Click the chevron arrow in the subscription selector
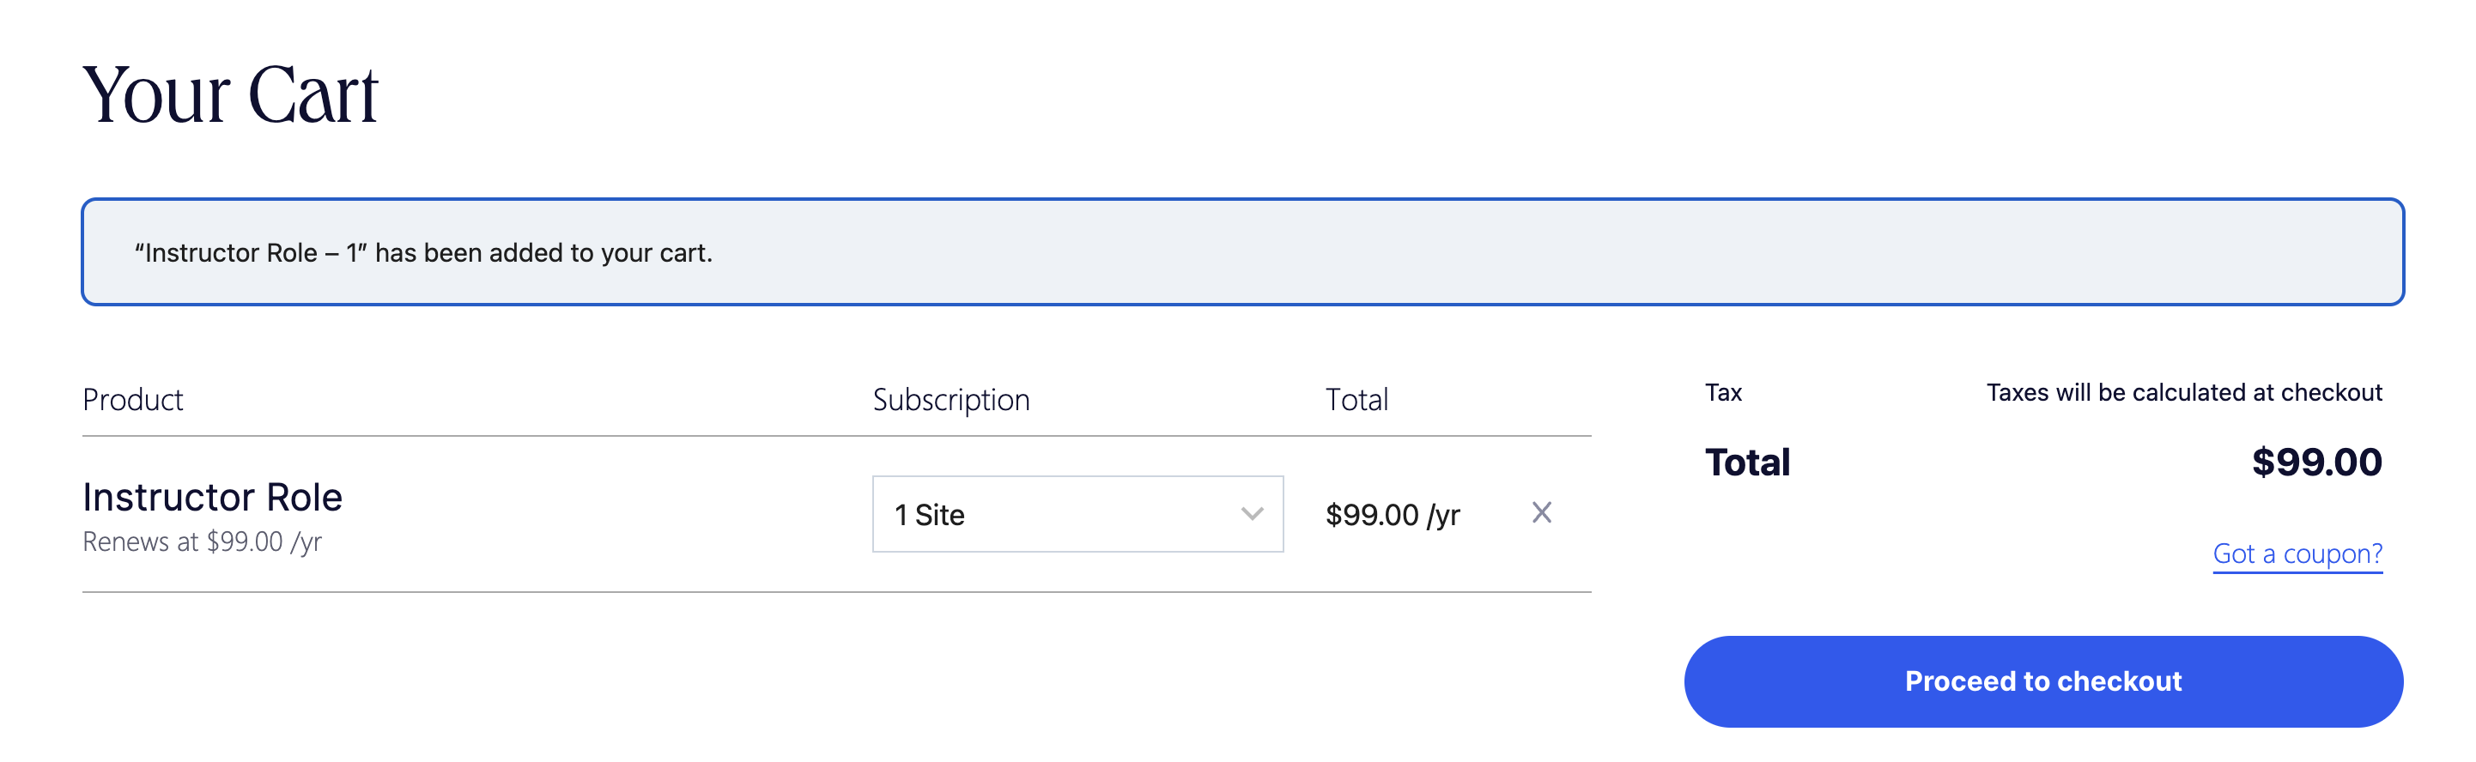 [1251, 514]
